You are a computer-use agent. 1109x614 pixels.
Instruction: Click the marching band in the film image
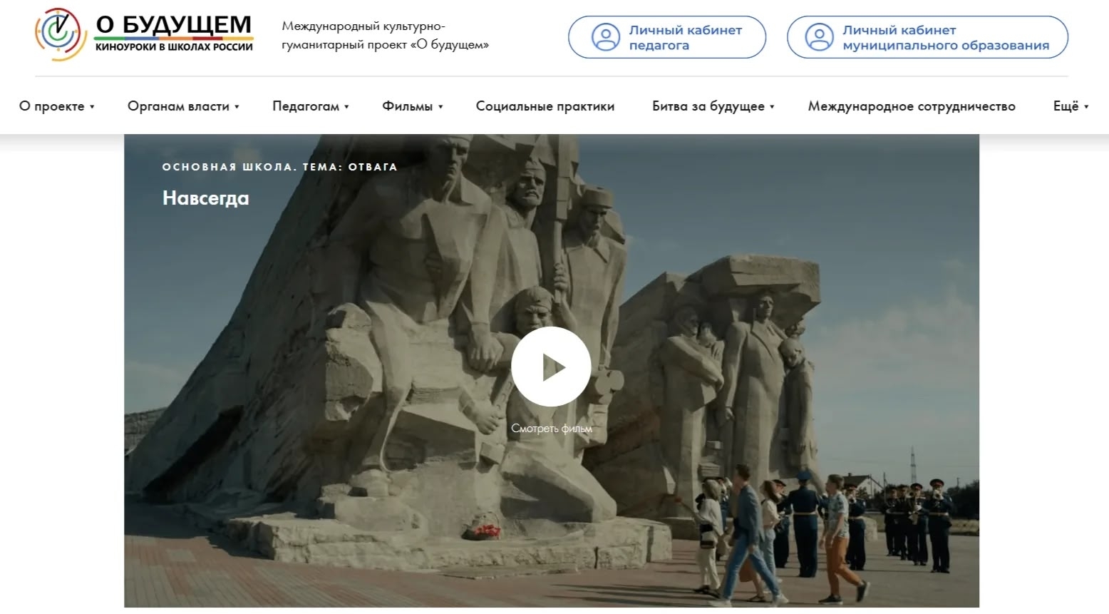click(x=917, y=524)
